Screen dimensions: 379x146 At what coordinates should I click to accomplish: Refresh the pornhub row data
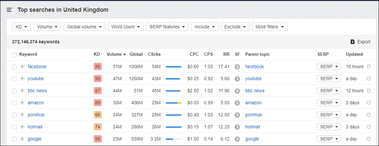pos(369,115)
